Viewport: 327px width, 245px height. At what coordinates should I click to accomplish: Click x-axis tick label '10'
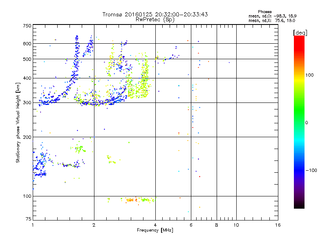point(236,225)
